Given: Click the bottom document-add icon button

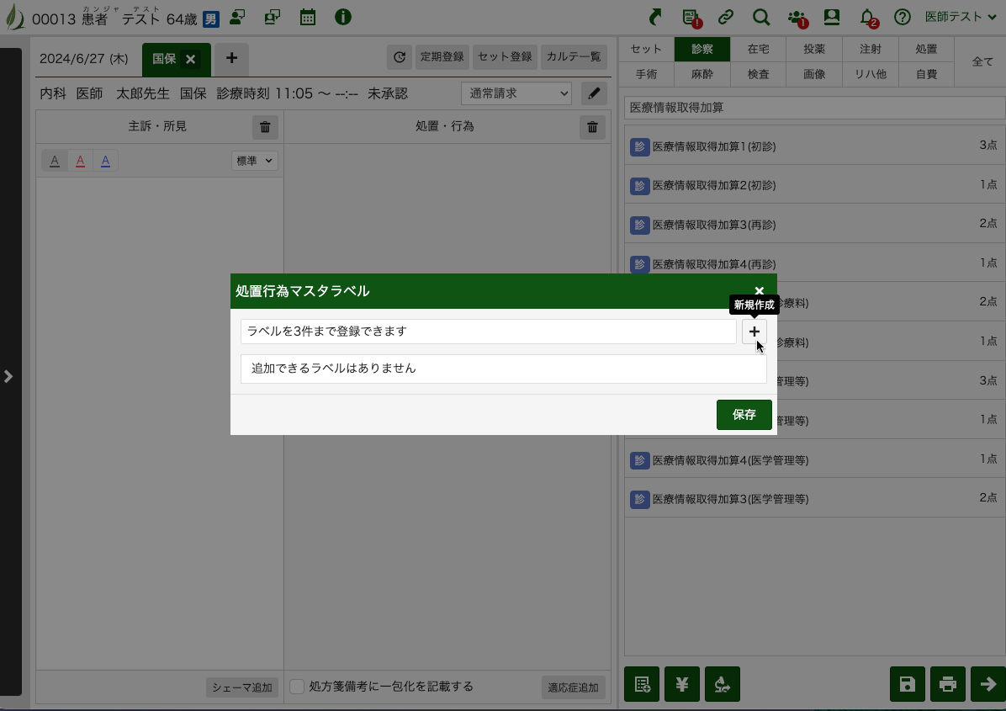Looking at the screenshot, I should coord(642,684).
